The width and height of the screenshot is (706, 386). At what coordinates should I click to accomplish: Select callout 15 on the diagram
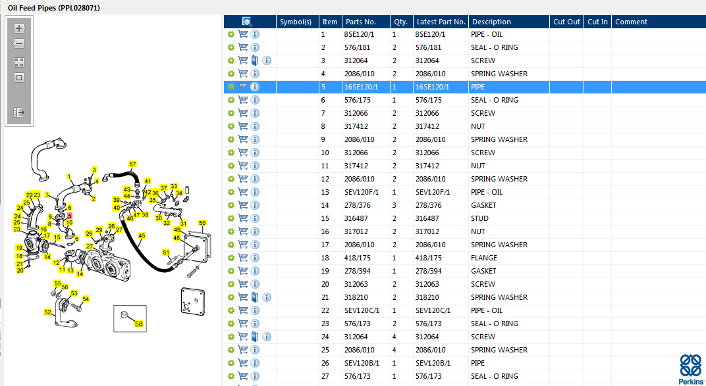point(57,237)
